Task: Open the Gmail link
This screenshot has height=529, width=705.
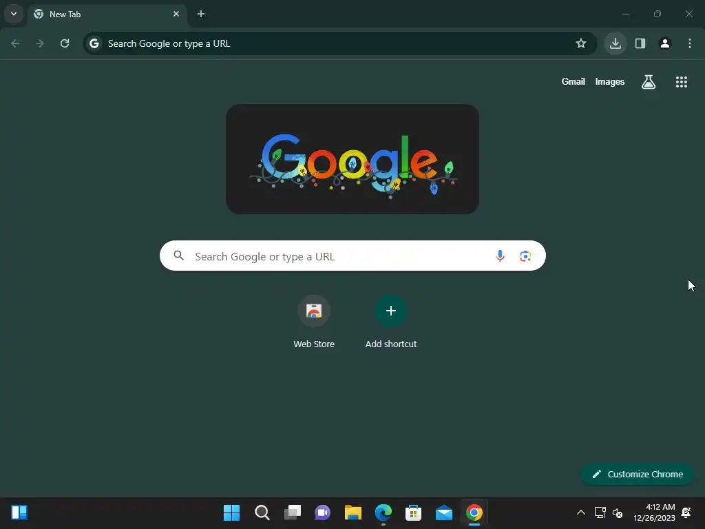Action: (574, 82)
